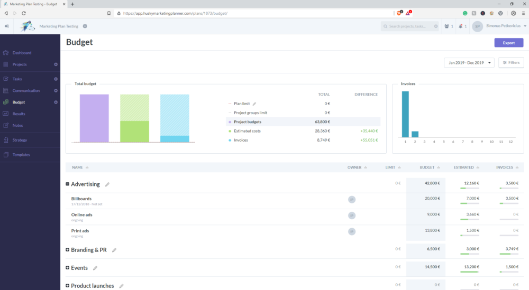Open Communication in sidebar
Screen dimensions: 529x290
[x=26, y=91]
